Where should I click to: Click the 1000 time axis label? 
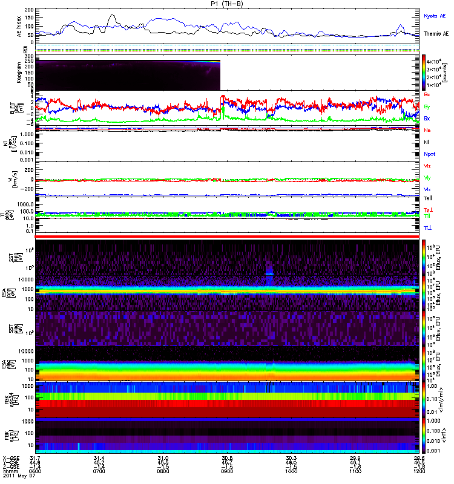(291, 471)
